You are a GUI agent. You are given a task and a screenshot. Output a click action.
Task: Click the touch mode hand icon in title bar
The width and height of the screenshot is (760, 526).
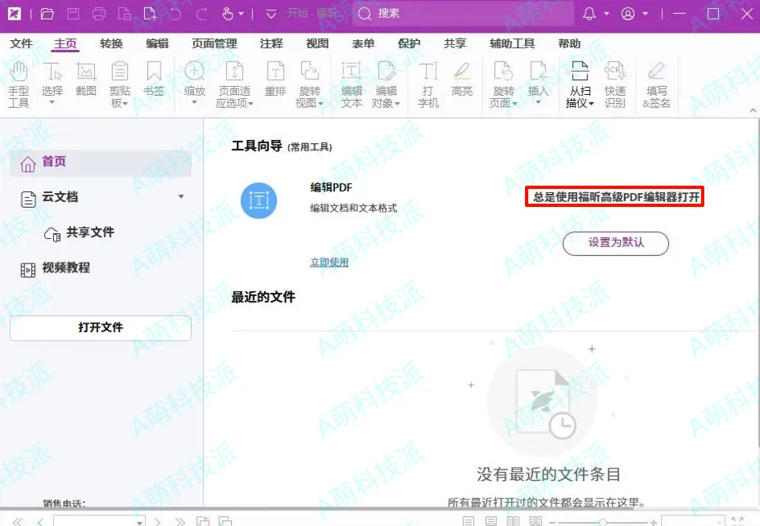pyautogui.click(x=228, y=14)
